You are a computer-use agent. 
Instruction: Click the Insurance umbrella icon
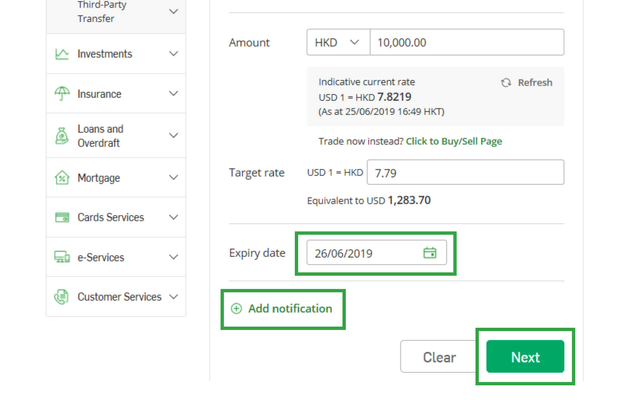pos(62,94)
